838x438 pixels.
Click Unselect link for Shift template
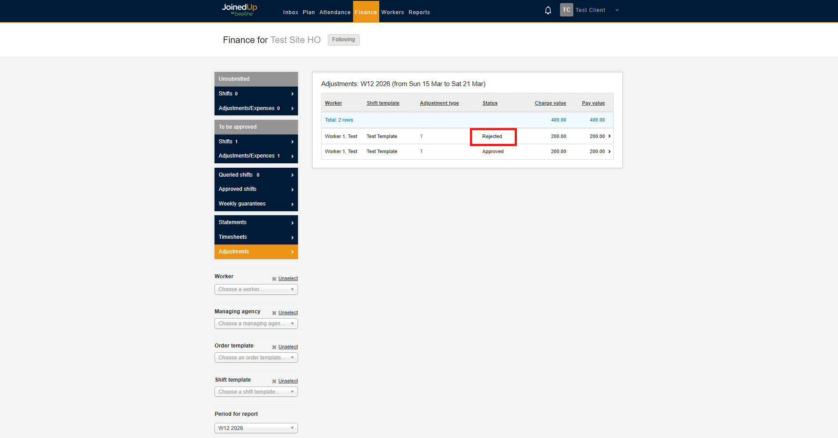pos(288,381)
